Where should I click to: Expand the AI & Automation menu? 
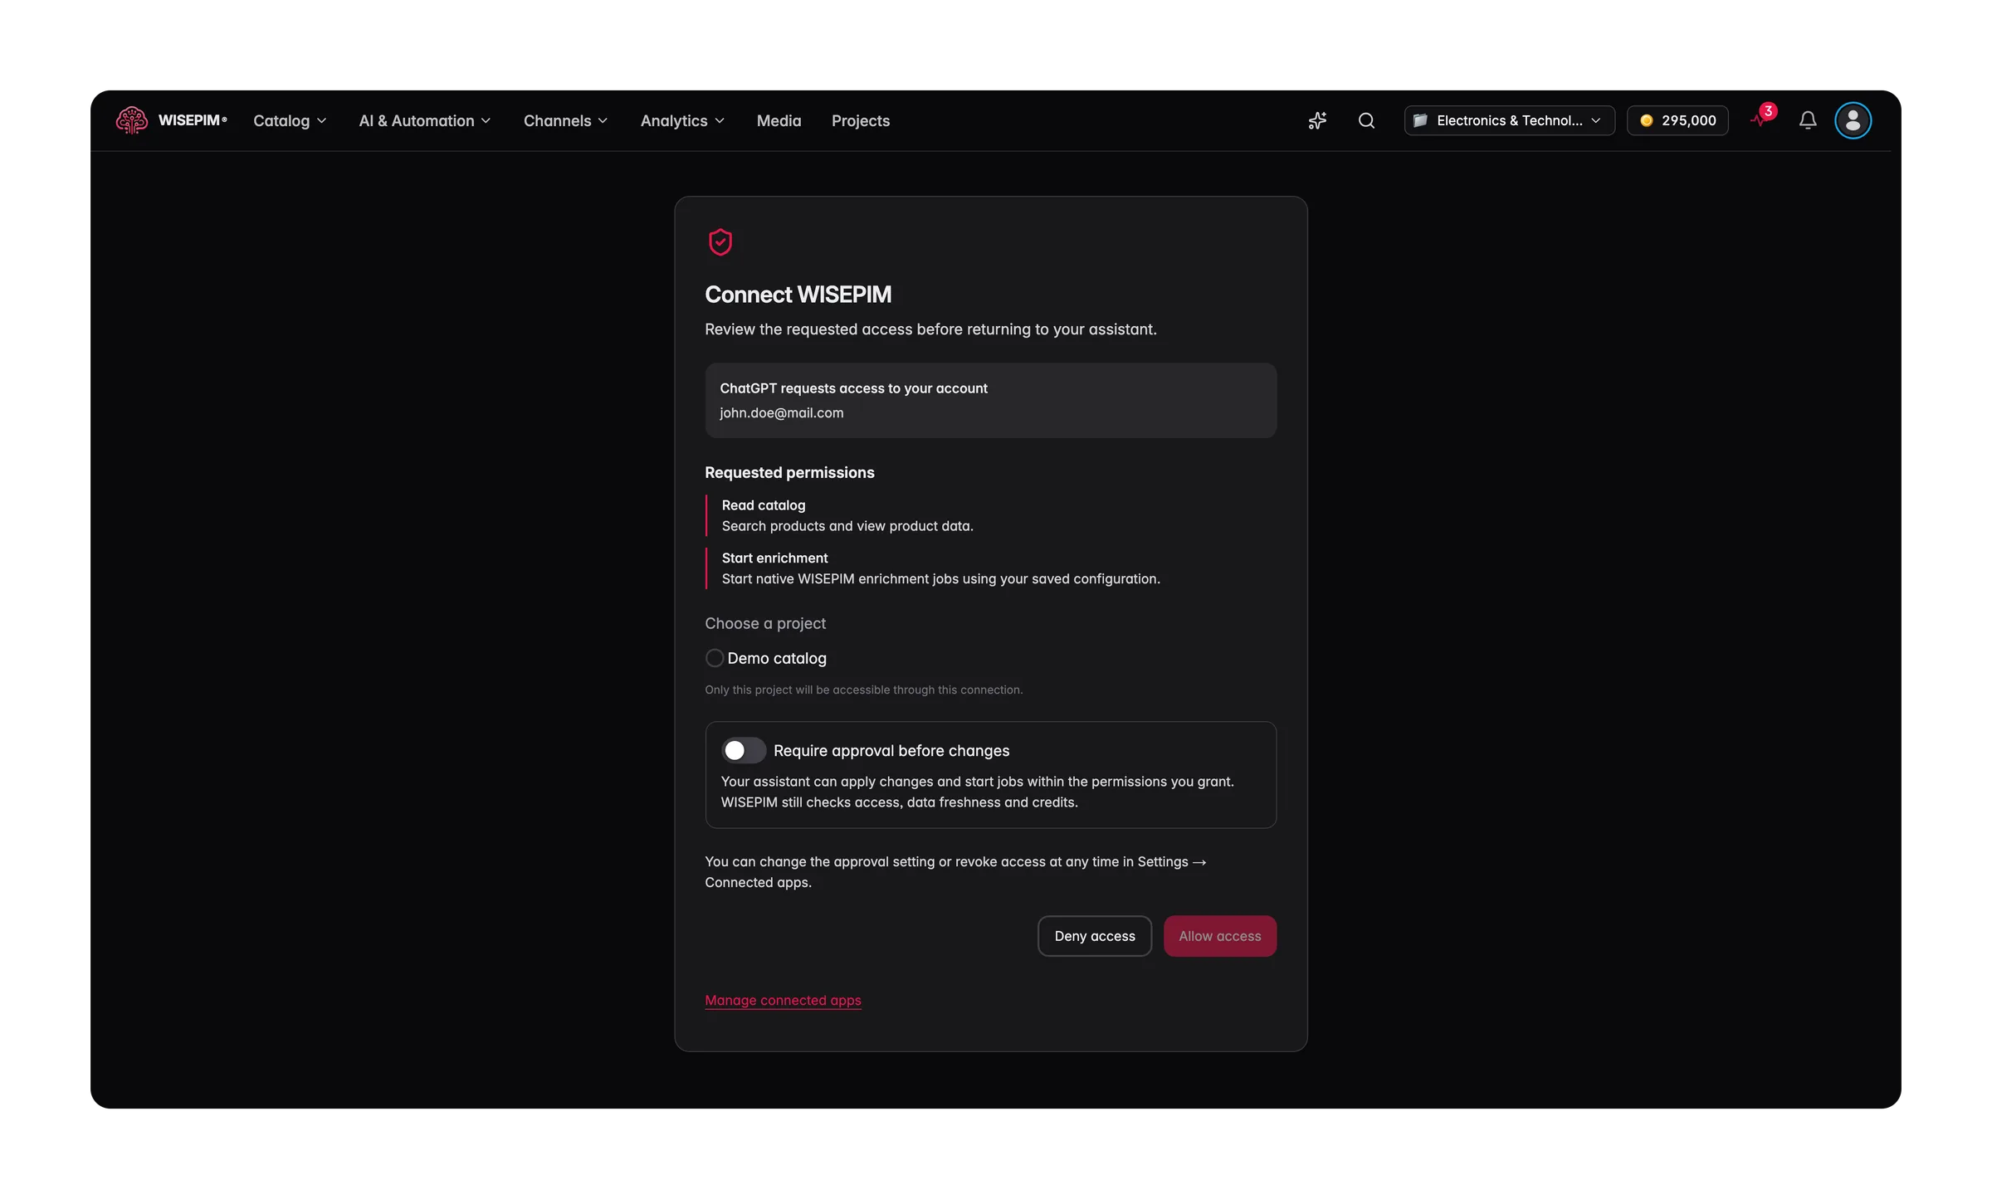click(425, 120)
